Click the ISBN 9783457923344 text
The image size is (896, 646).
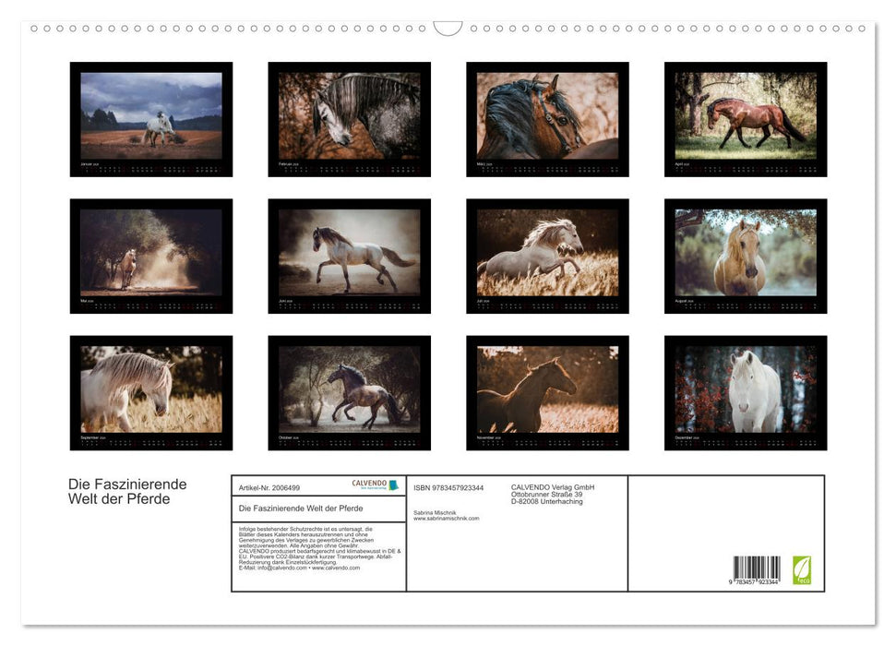click(x=448, y=487)
